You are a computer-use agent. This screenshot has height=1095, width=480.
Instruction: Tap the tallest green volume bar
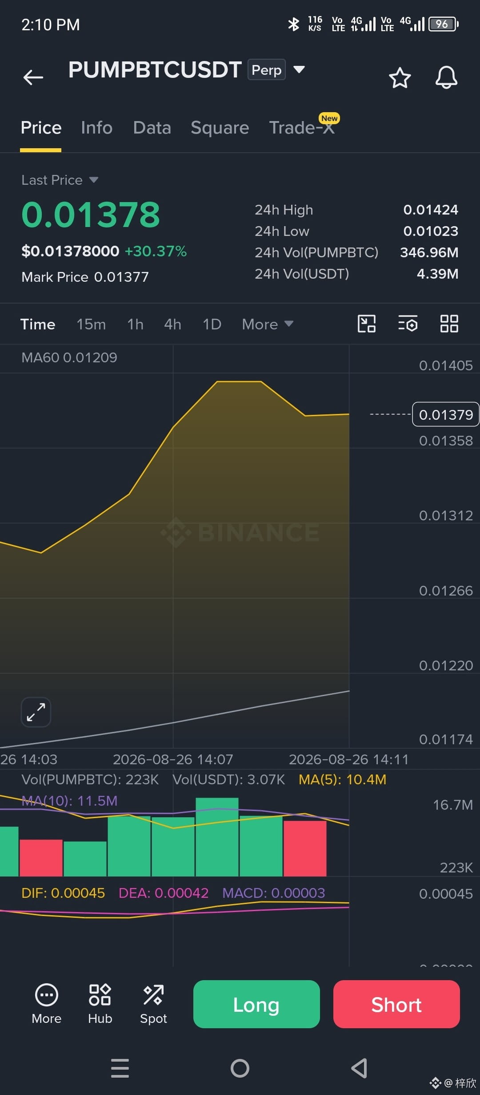coord(217,837)
